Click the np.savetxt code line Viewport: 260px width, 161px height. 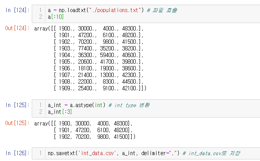click(x=144, y=153)
